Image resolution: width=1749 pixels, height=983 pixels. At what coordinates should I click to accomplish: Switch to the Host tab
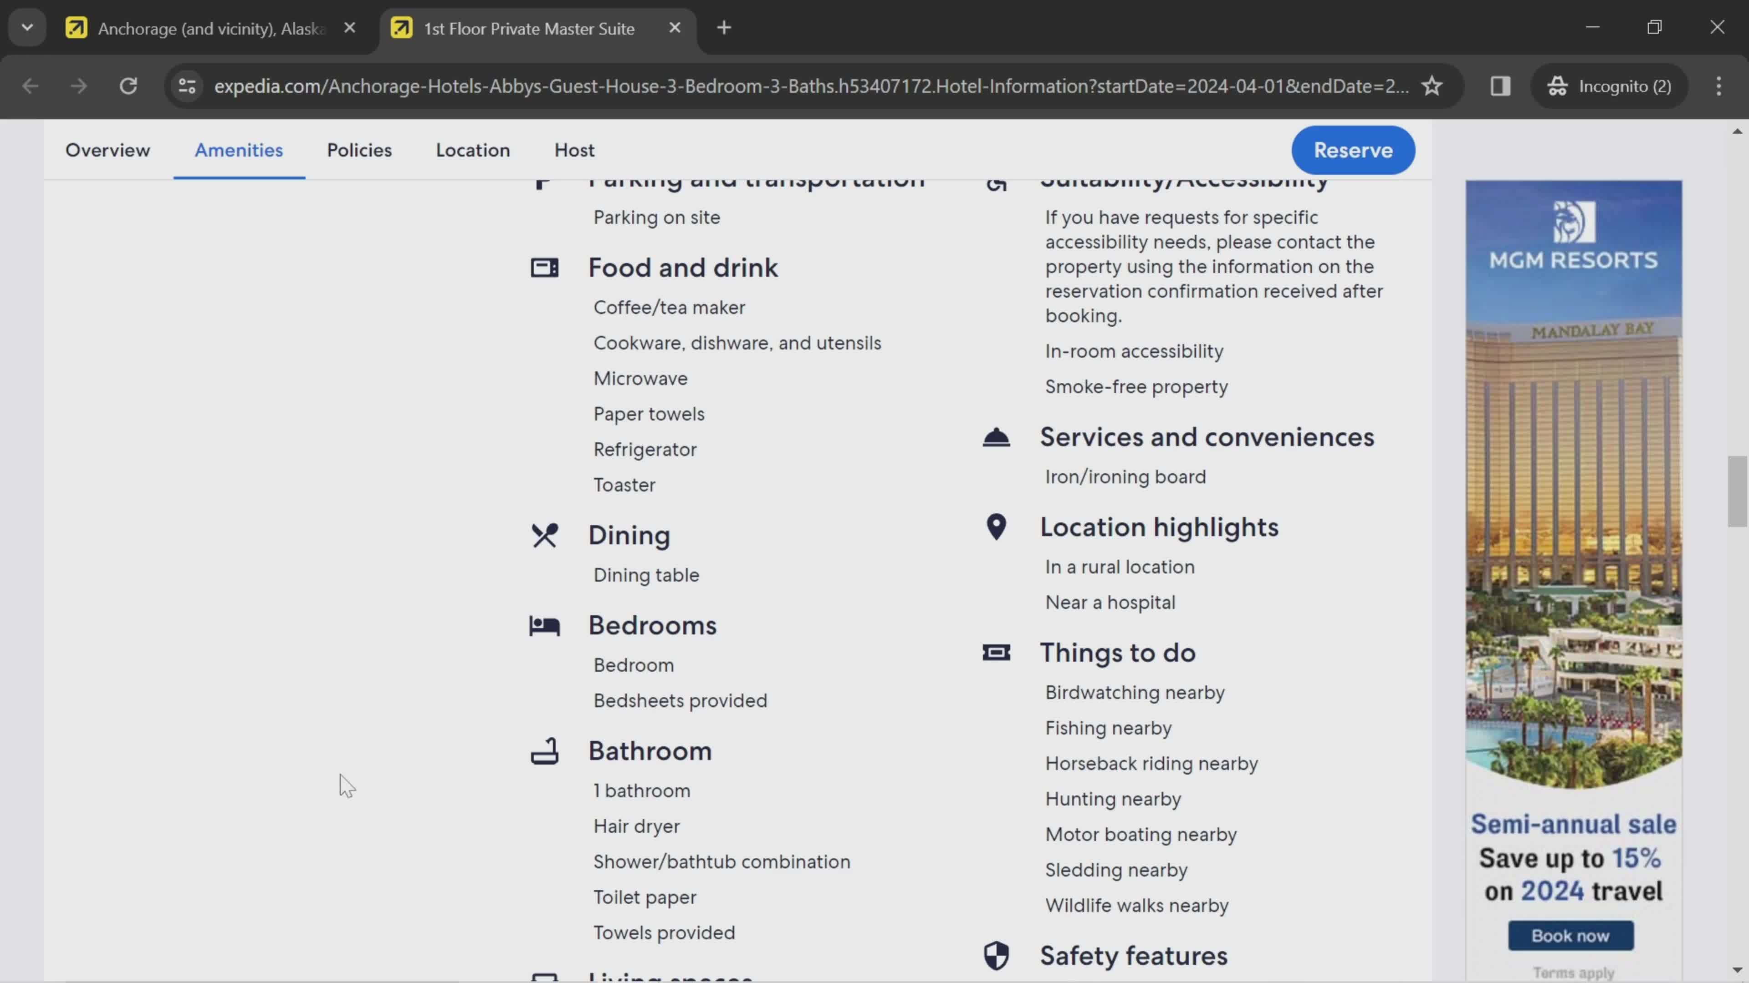574,150
